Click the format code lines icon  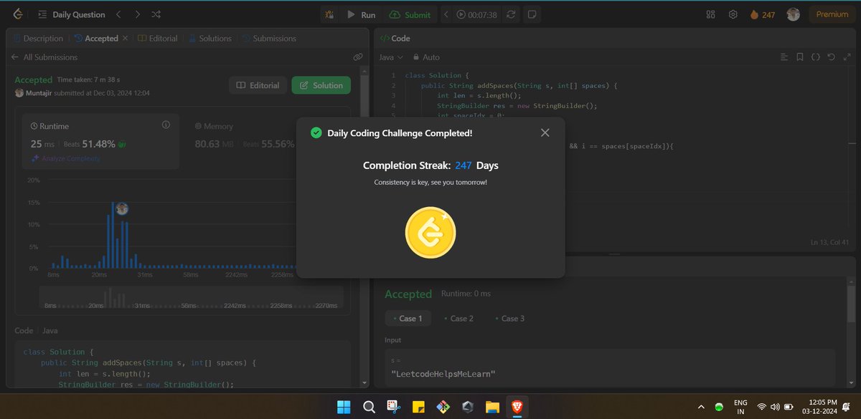click(x=784, y=57)
